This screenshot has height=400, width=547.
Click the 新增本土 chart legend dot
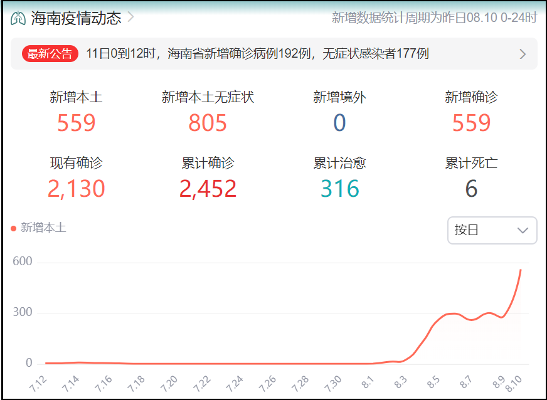tap(14, 229)
